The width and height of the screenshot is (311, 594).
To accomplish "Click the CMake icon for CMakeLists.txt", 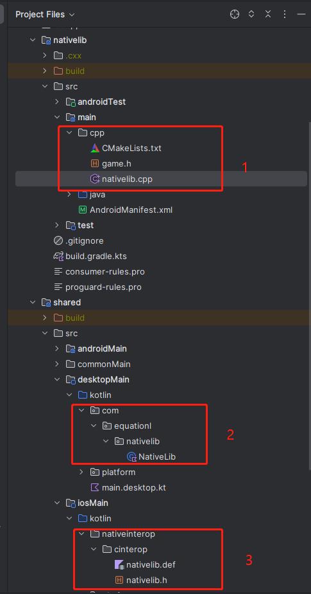I will coord(95,148).
